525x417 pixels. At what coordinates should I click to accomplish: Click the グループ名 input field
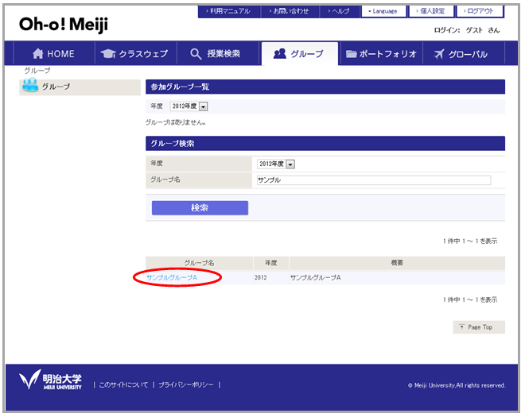pyautogui.click(x=374, y=180)
